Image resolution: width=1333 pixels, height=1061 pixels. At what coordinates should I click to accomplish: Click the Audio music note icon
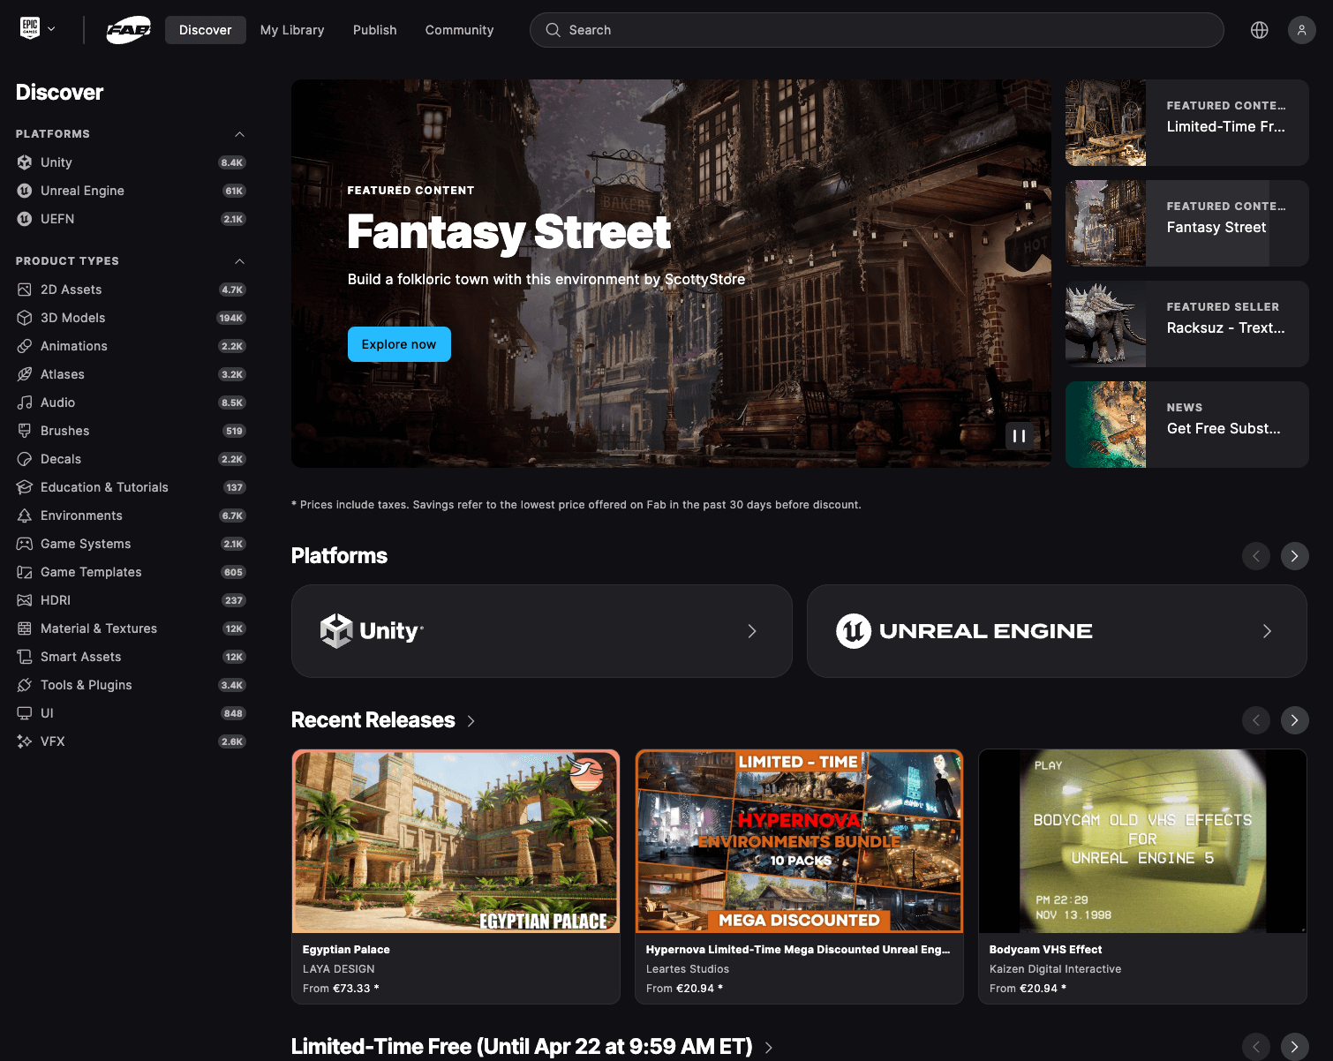pos(25,403)
